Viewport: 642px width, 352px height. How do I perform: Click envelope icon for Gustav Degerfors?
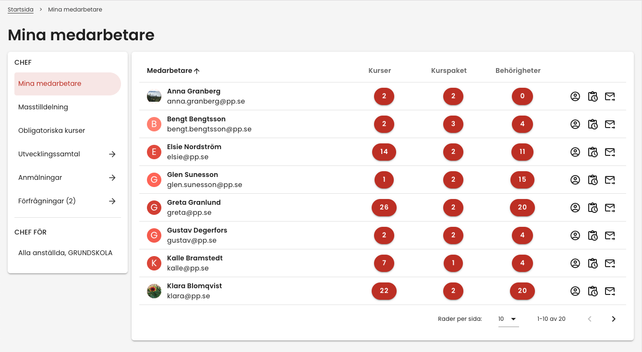click(x=610, y=235)
